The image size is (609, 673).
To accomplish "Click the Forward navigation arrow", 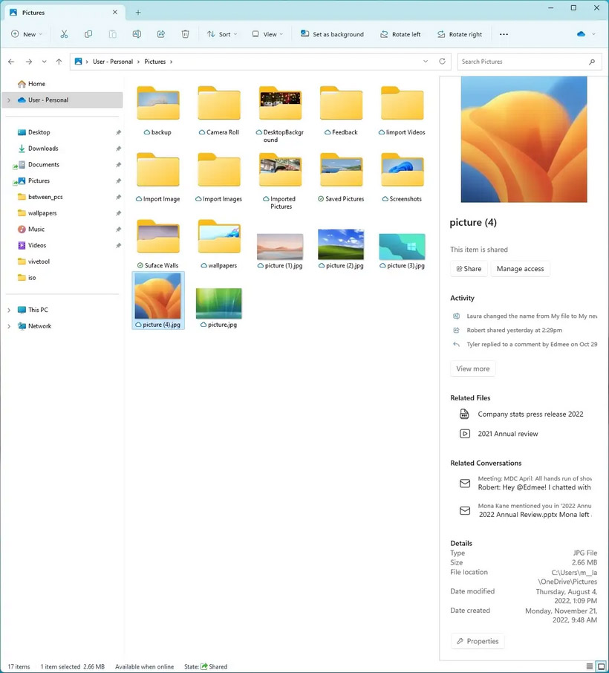I will pos(29,62).
